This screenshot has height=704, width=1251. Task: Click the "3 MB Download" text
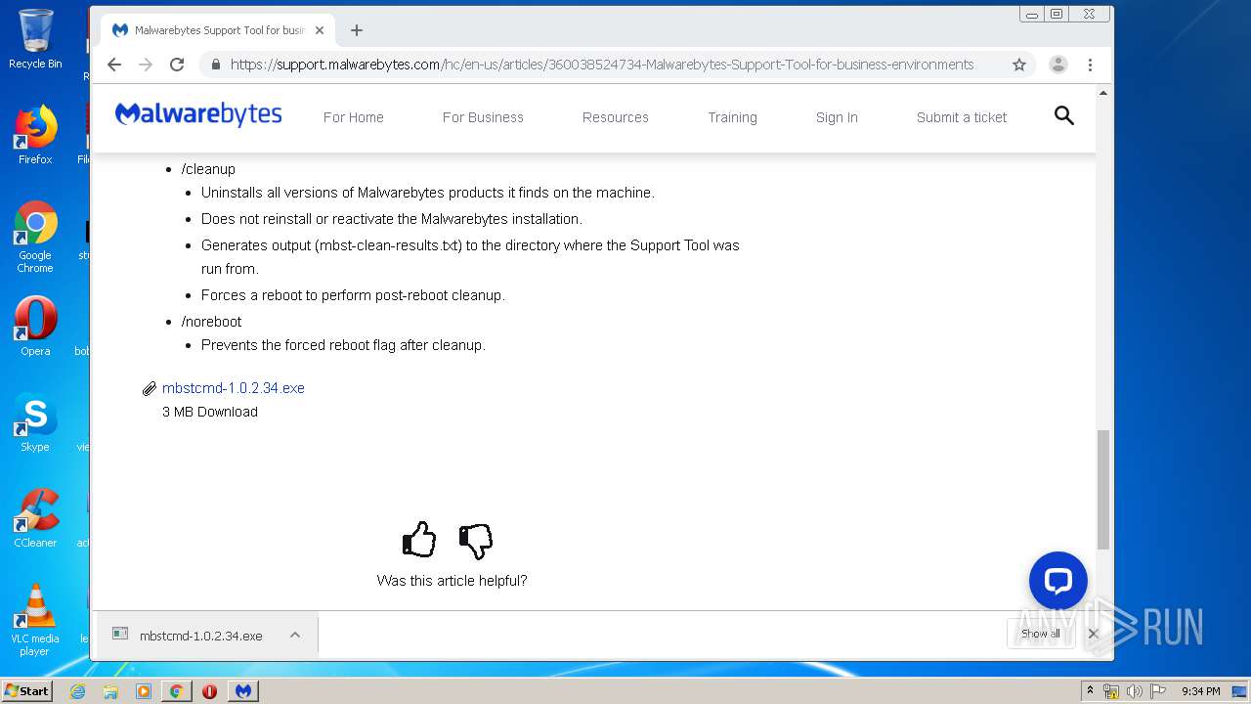pos(210,412)
